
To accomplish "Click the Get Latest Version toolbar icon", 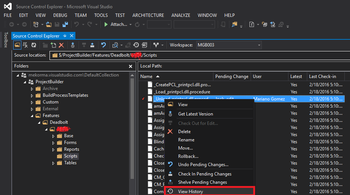I will (73, 45).
